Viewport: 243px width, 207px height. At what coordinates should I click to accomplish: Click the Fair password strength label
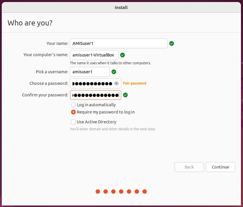[x=135, y=83]
